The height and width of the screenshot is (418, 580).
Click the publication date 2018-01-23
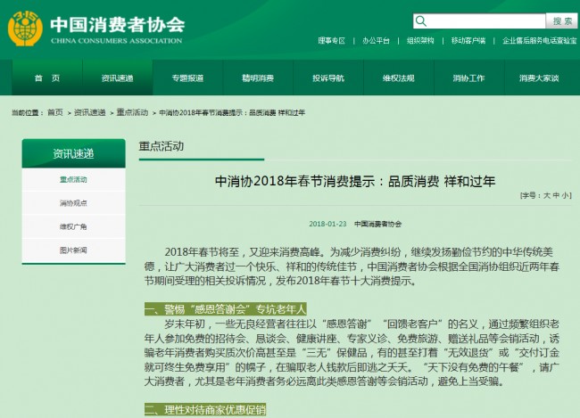coord(327,224)
